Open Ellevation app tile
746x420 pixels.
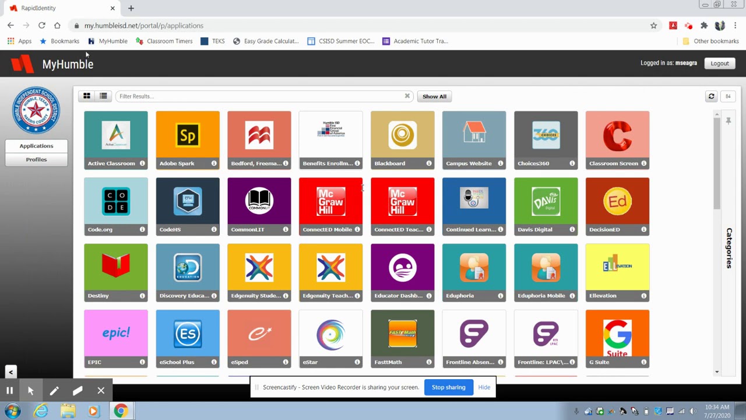[617, 272]
